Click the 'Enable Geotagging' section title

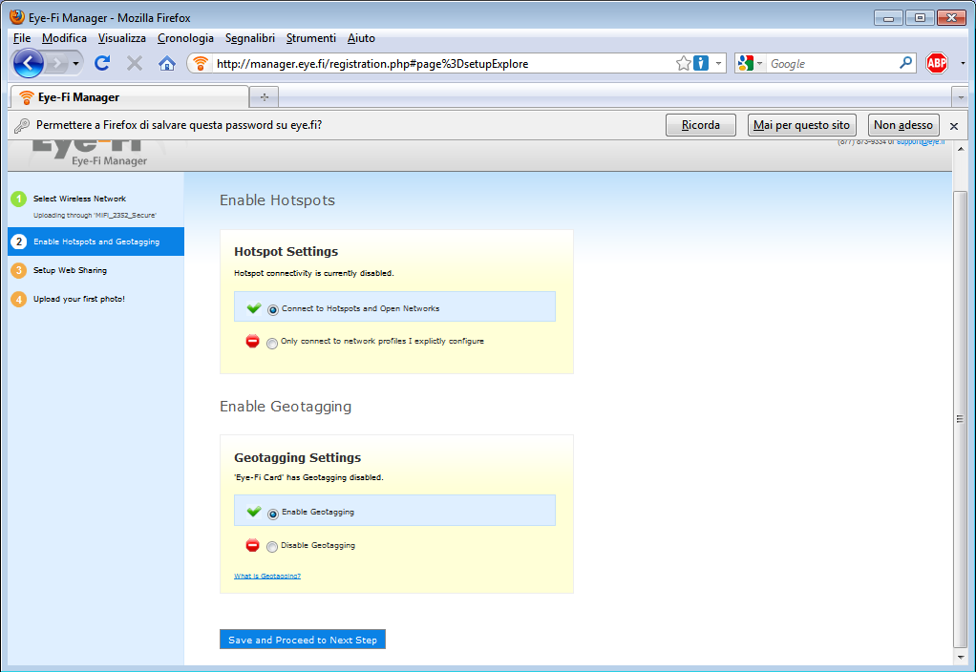click(286, 407)
